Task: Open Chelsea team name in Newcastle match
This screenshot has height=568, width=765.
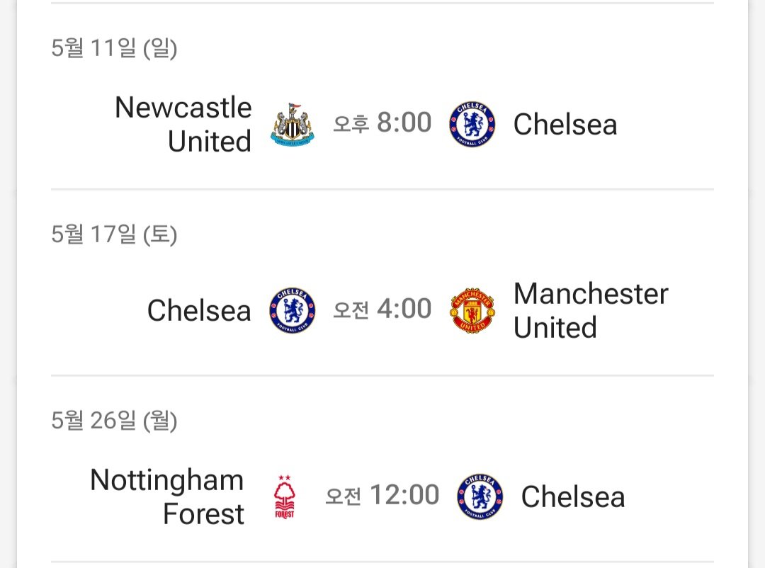Action: click(565, 124)
